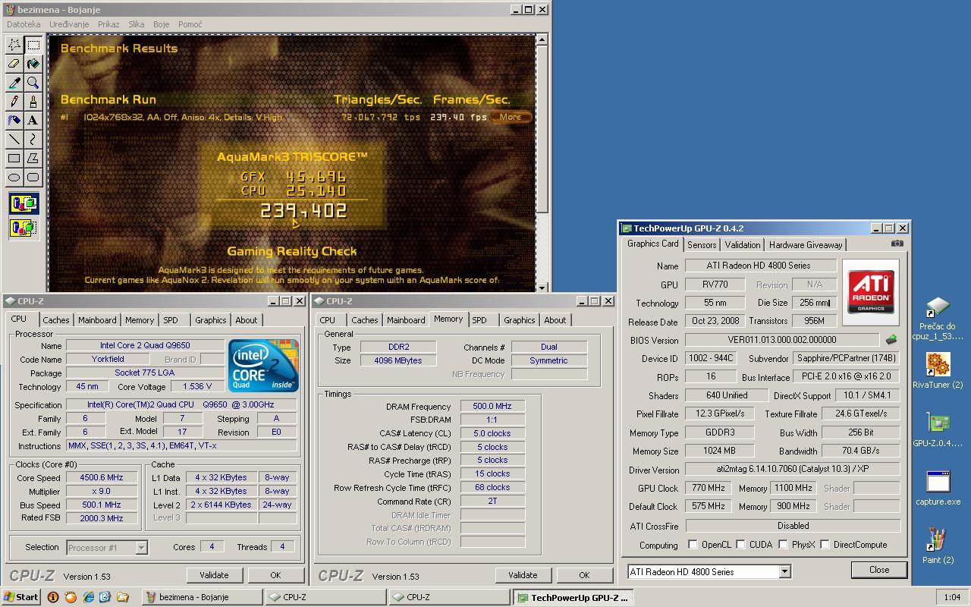This screenshot has height=607, width=971.
Task: Click the Die Size field in GPU-Z
Action: click(x=814, y=302)
